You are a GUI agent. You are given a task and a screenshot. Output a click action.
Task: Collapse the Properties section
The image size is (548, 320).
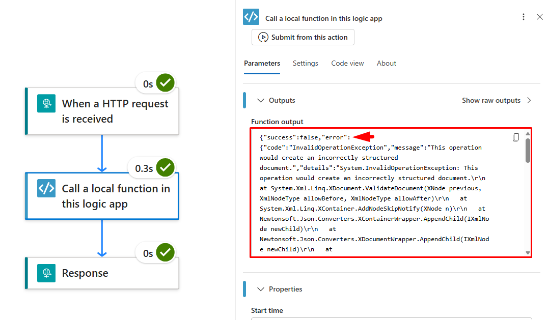click(260, 289)
